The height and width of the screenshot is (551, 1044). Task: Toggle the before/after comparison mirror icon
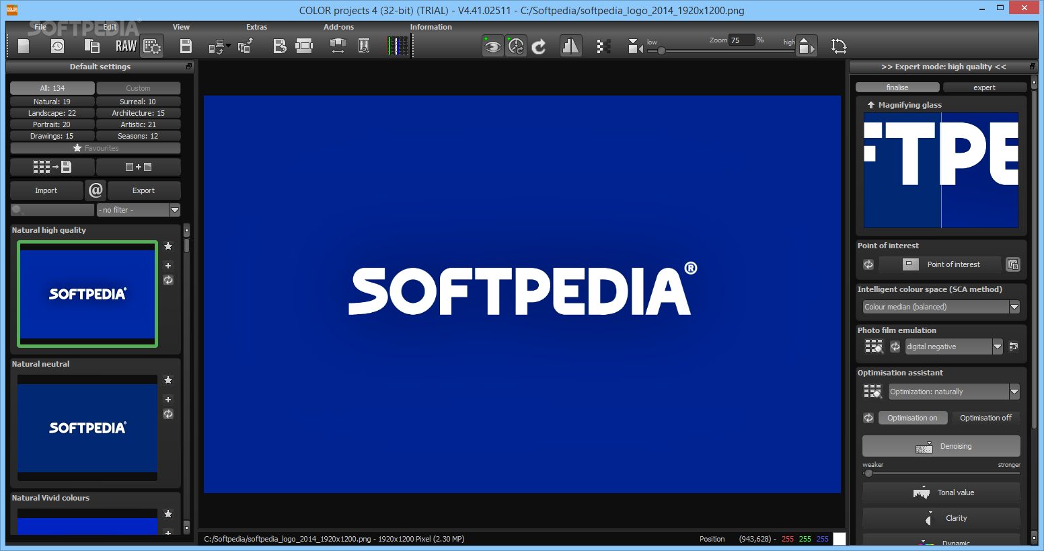[570, 46]
